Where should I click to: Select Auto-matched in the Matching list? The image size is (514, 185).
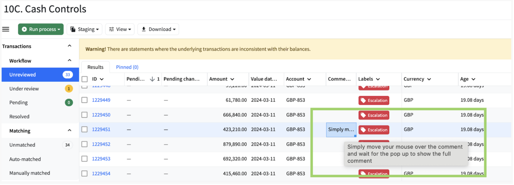pyautogui.click(x=40, y=159)
